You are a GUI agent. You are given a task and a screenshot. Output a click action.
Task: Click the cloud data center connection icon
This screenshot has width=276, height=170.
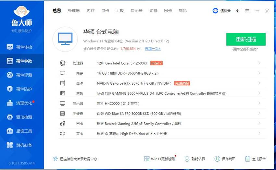(x=56, y=159)
